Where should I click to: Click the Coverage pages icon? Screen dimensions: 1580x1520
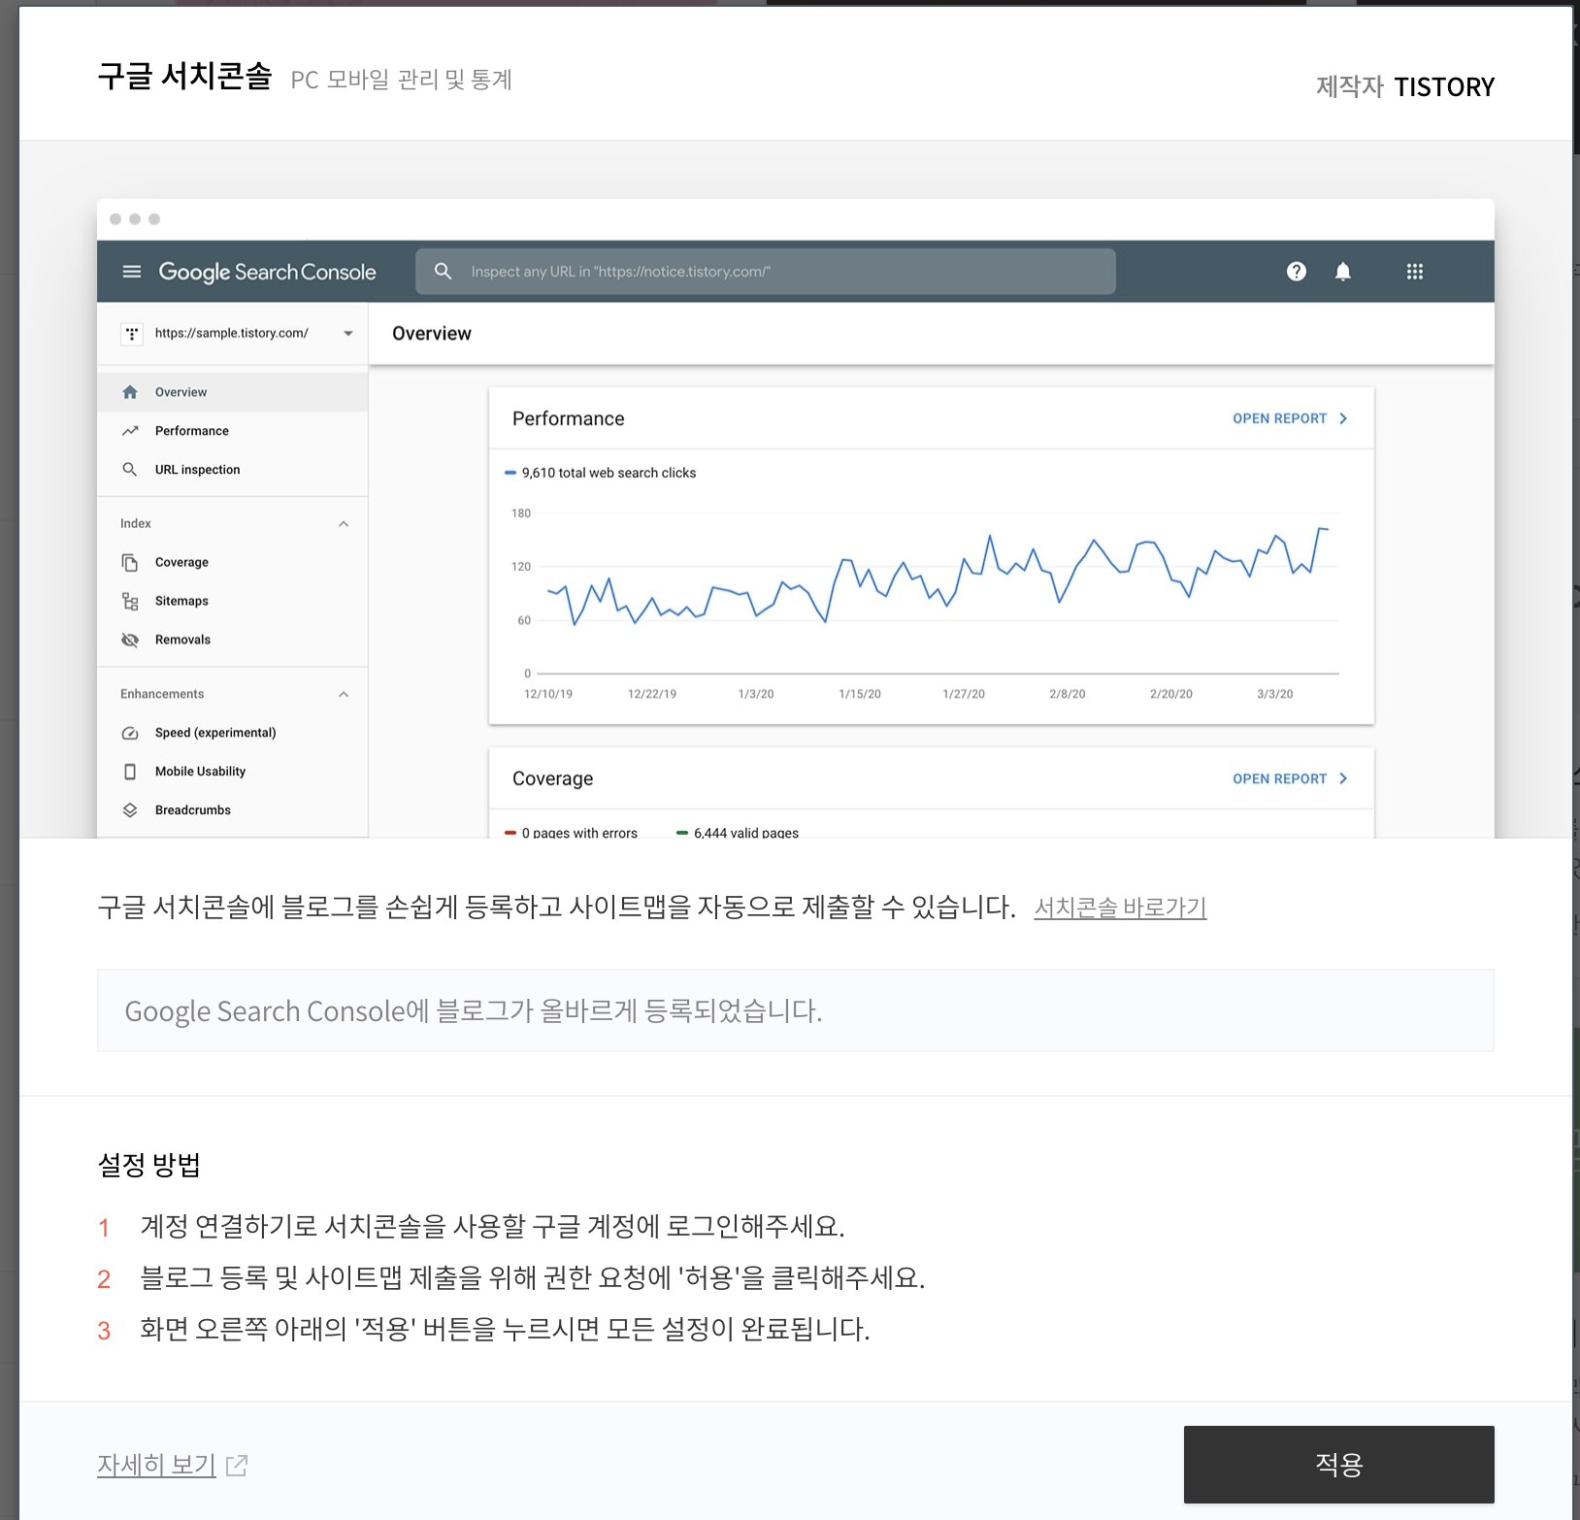coord(130,563)
